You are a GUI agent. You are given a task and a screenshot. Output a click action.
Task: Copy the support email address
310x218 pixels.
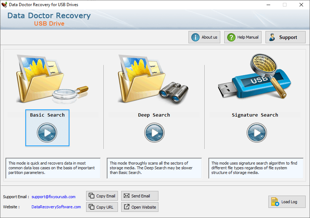(x=102, y=196)
